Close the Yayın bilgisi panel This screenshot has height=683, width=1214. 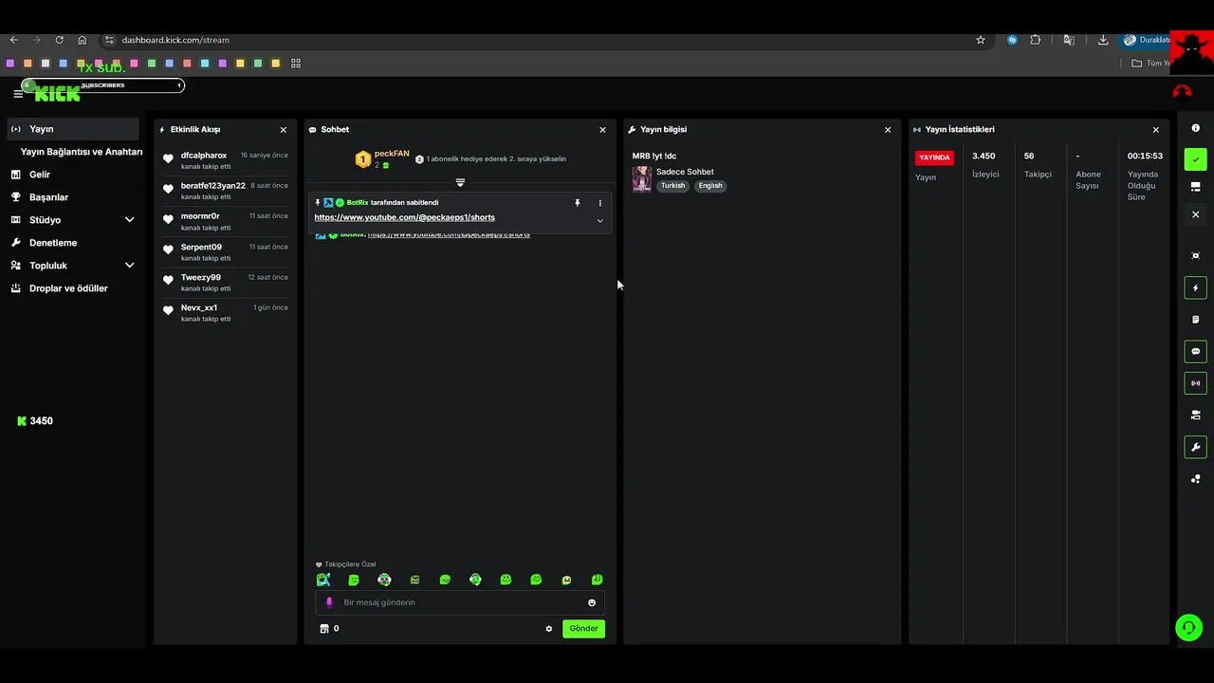coord(888,130)
